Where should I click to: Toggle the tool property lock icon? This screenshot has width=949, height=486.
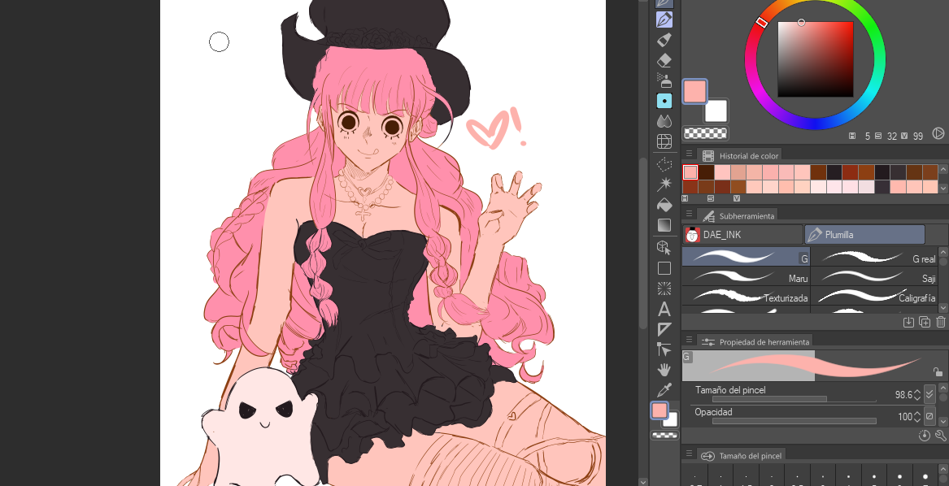938,372
